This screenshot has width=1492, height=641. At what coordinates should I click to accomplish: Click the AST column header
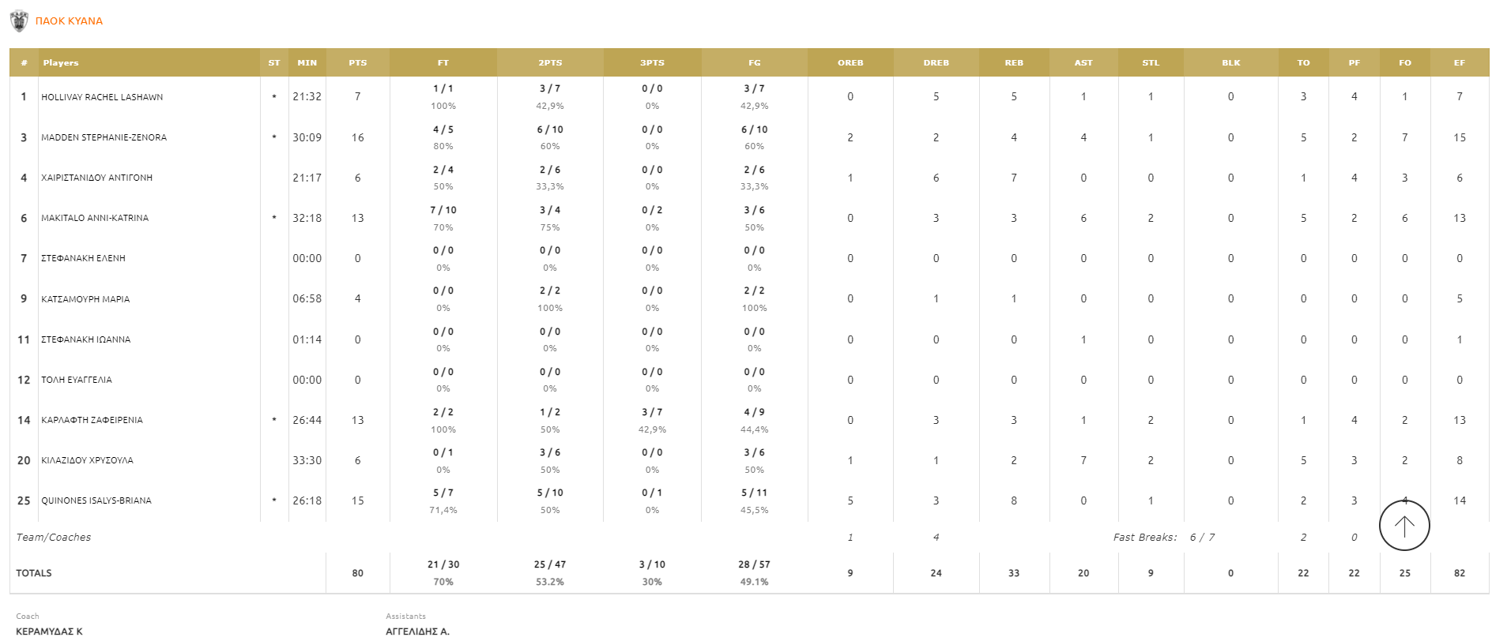(x=1083, y=63)
